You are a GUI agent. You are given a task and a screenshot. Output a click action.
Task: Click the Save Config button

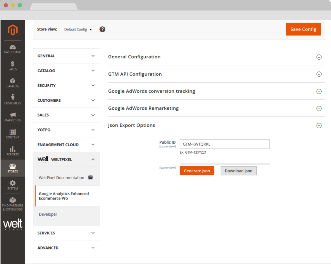(303, 29)
